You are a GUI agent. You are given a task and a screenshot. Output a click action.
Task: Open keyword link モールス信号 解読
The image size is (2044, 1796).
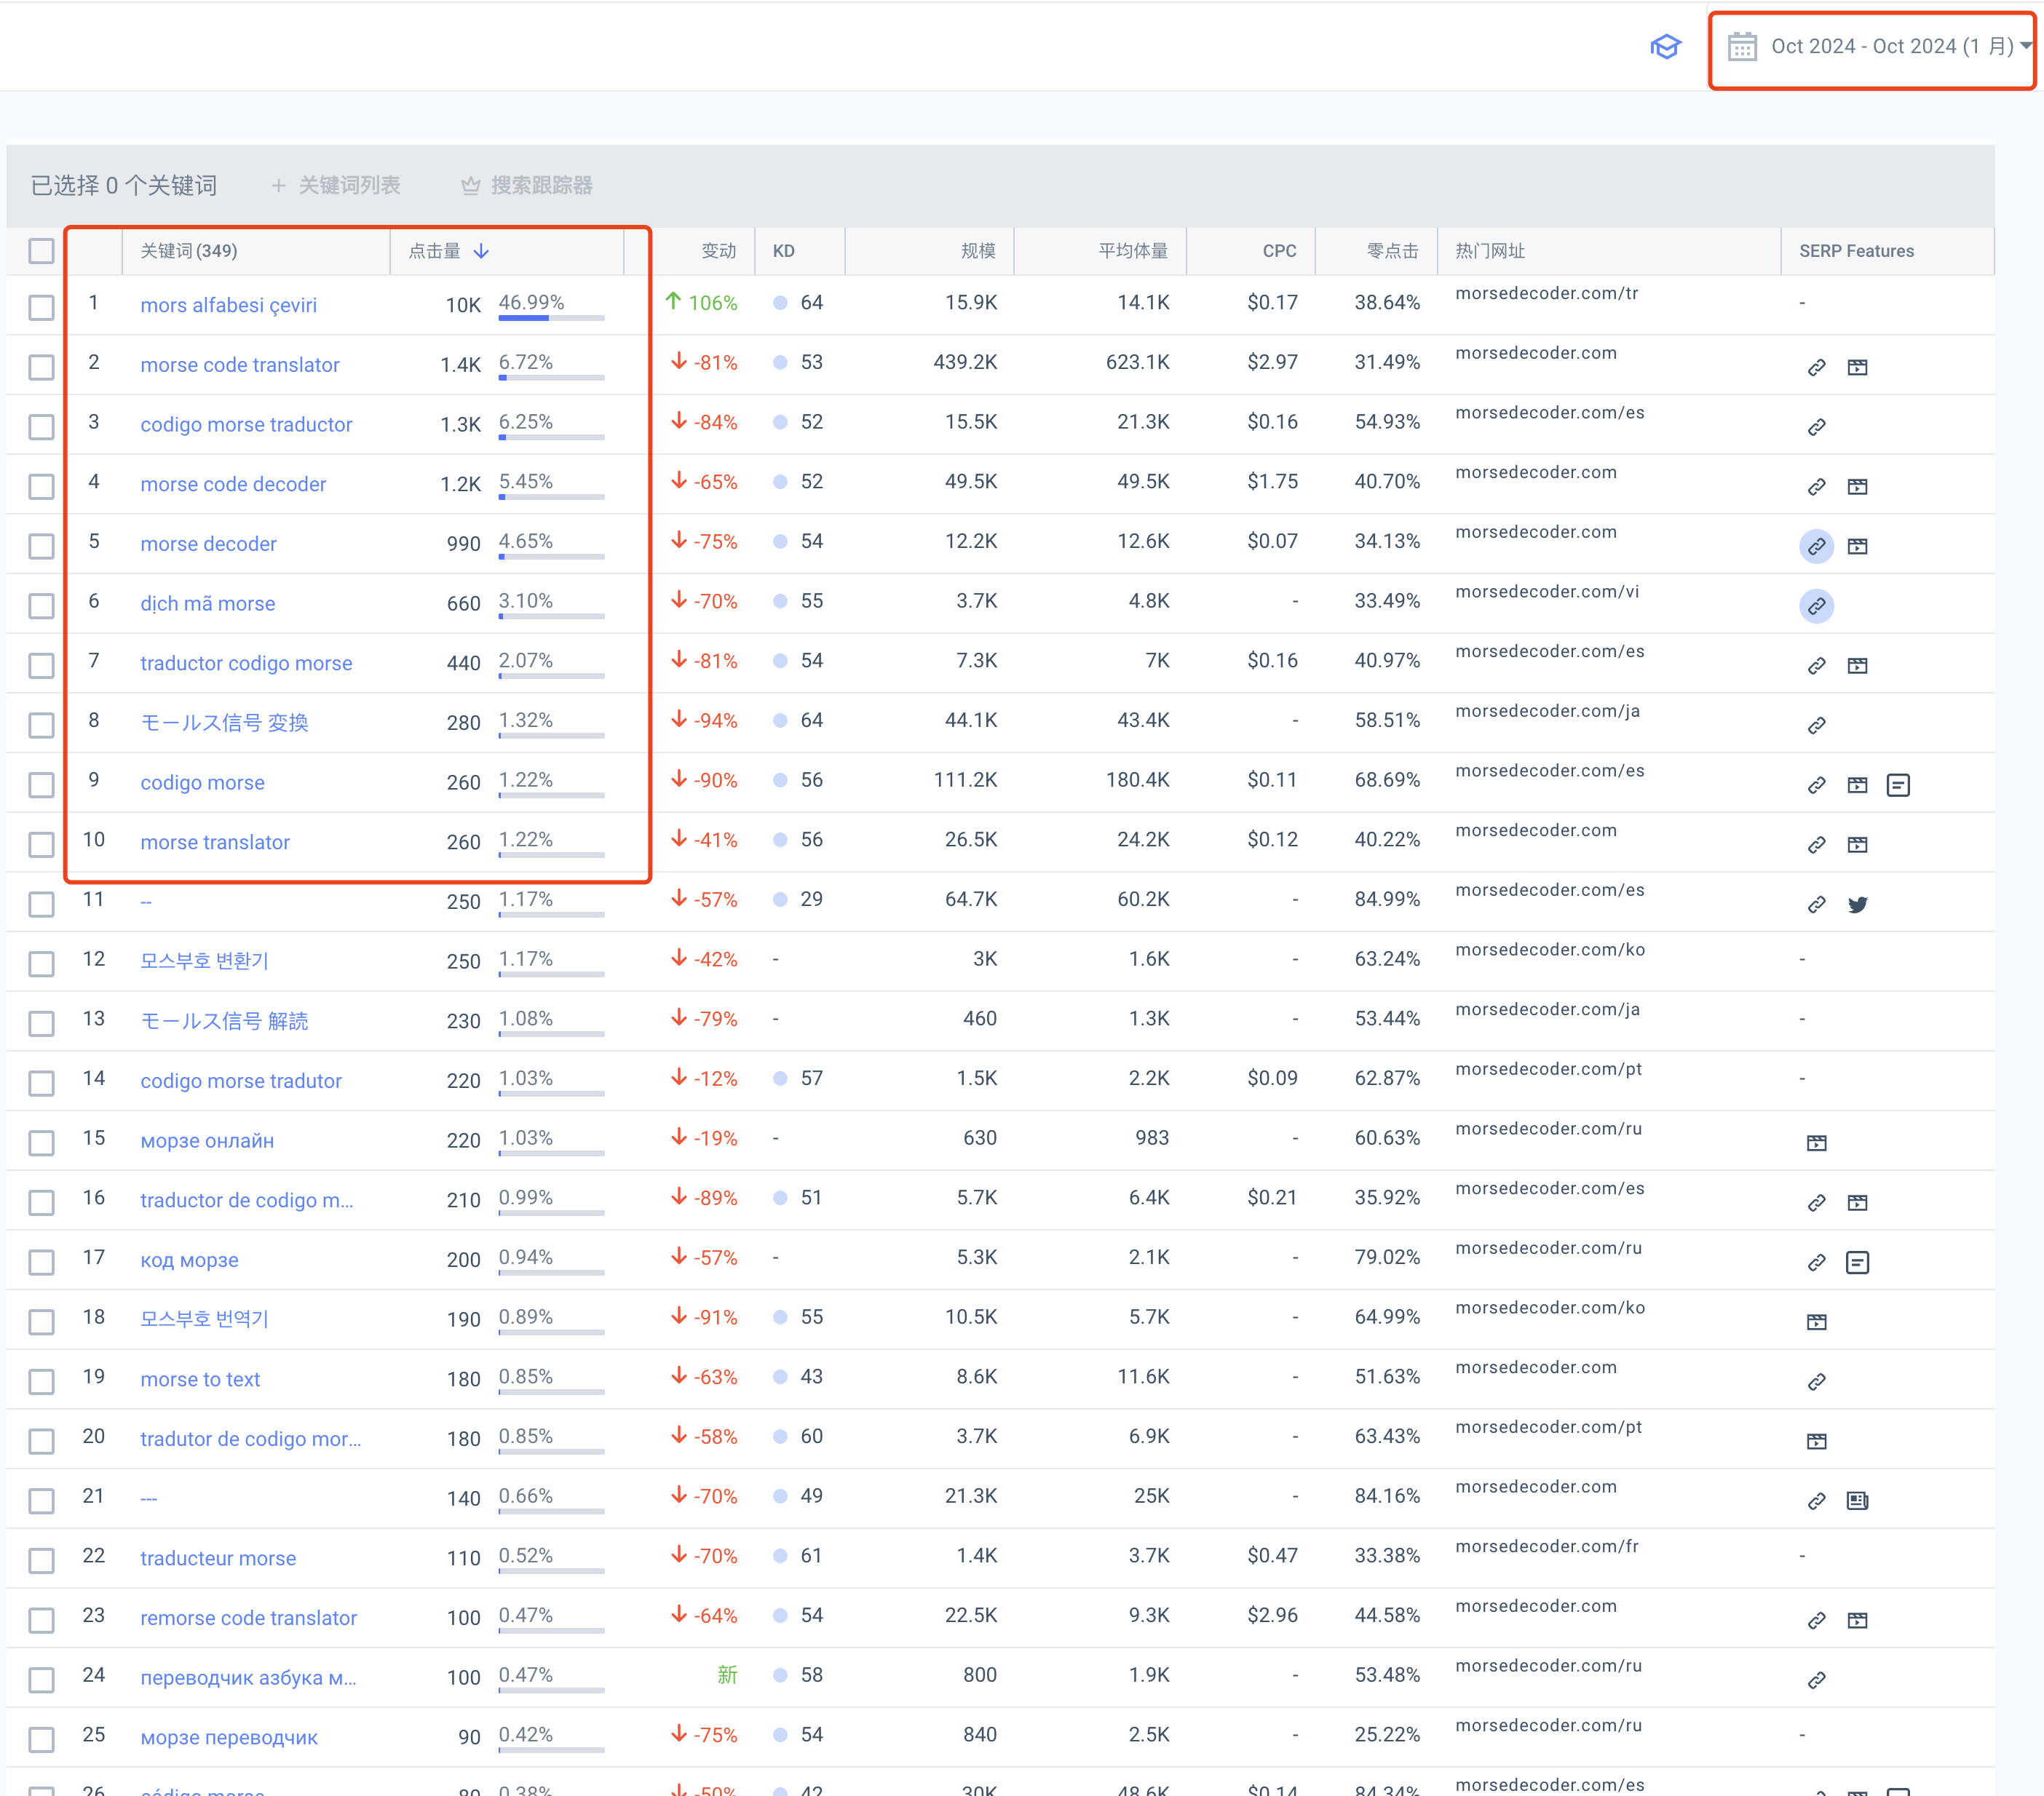point(224,1022)
